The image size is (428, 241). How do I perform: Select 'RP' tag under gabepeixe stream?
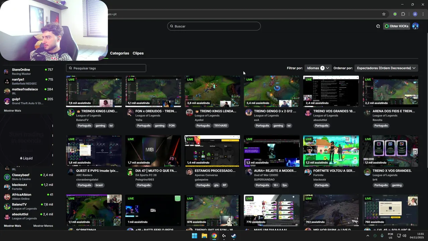(x=224, y=185)
